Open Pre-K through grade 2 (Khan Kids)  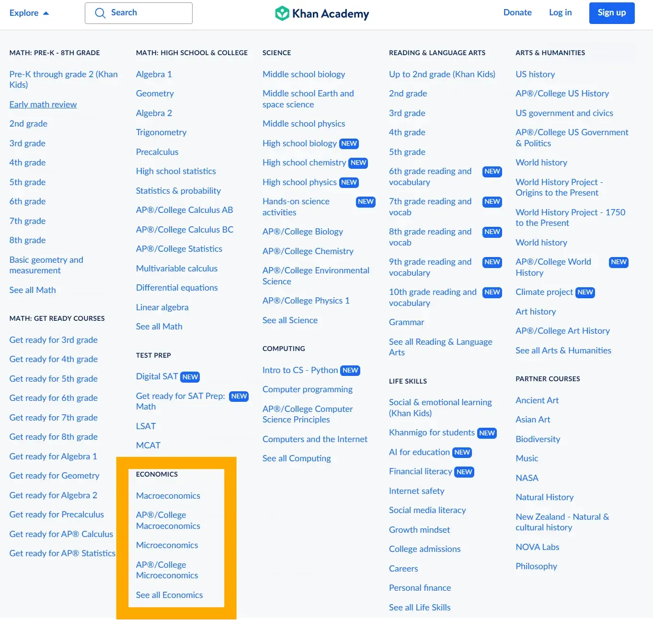pyautogui.click(x=63, y=80)
